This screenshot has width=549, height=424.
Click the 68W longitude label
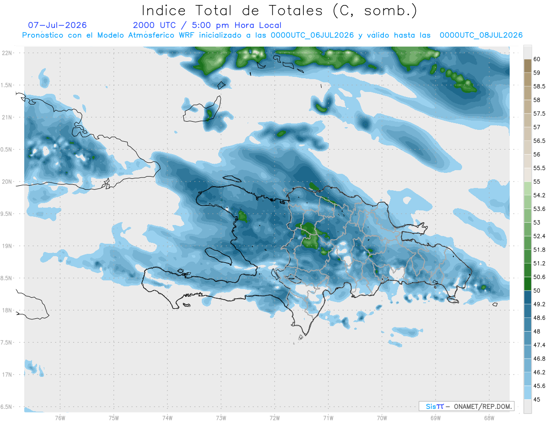coord(489,418)
